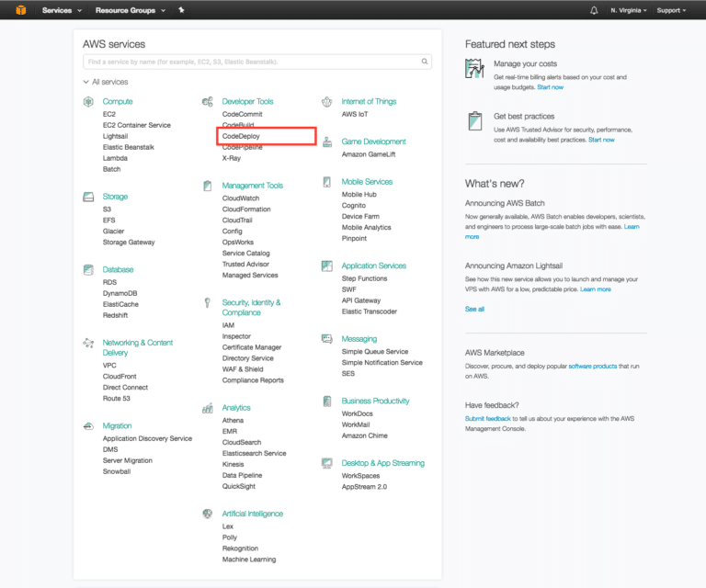
Task: Click the pin shortcut icon in navbar
Action: [181, 10]
